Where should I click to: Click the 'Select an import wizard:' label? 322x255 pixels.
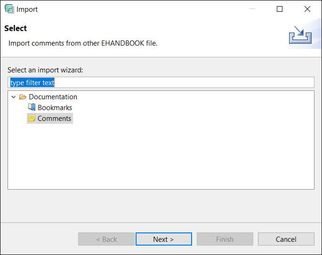pos(45,70)
